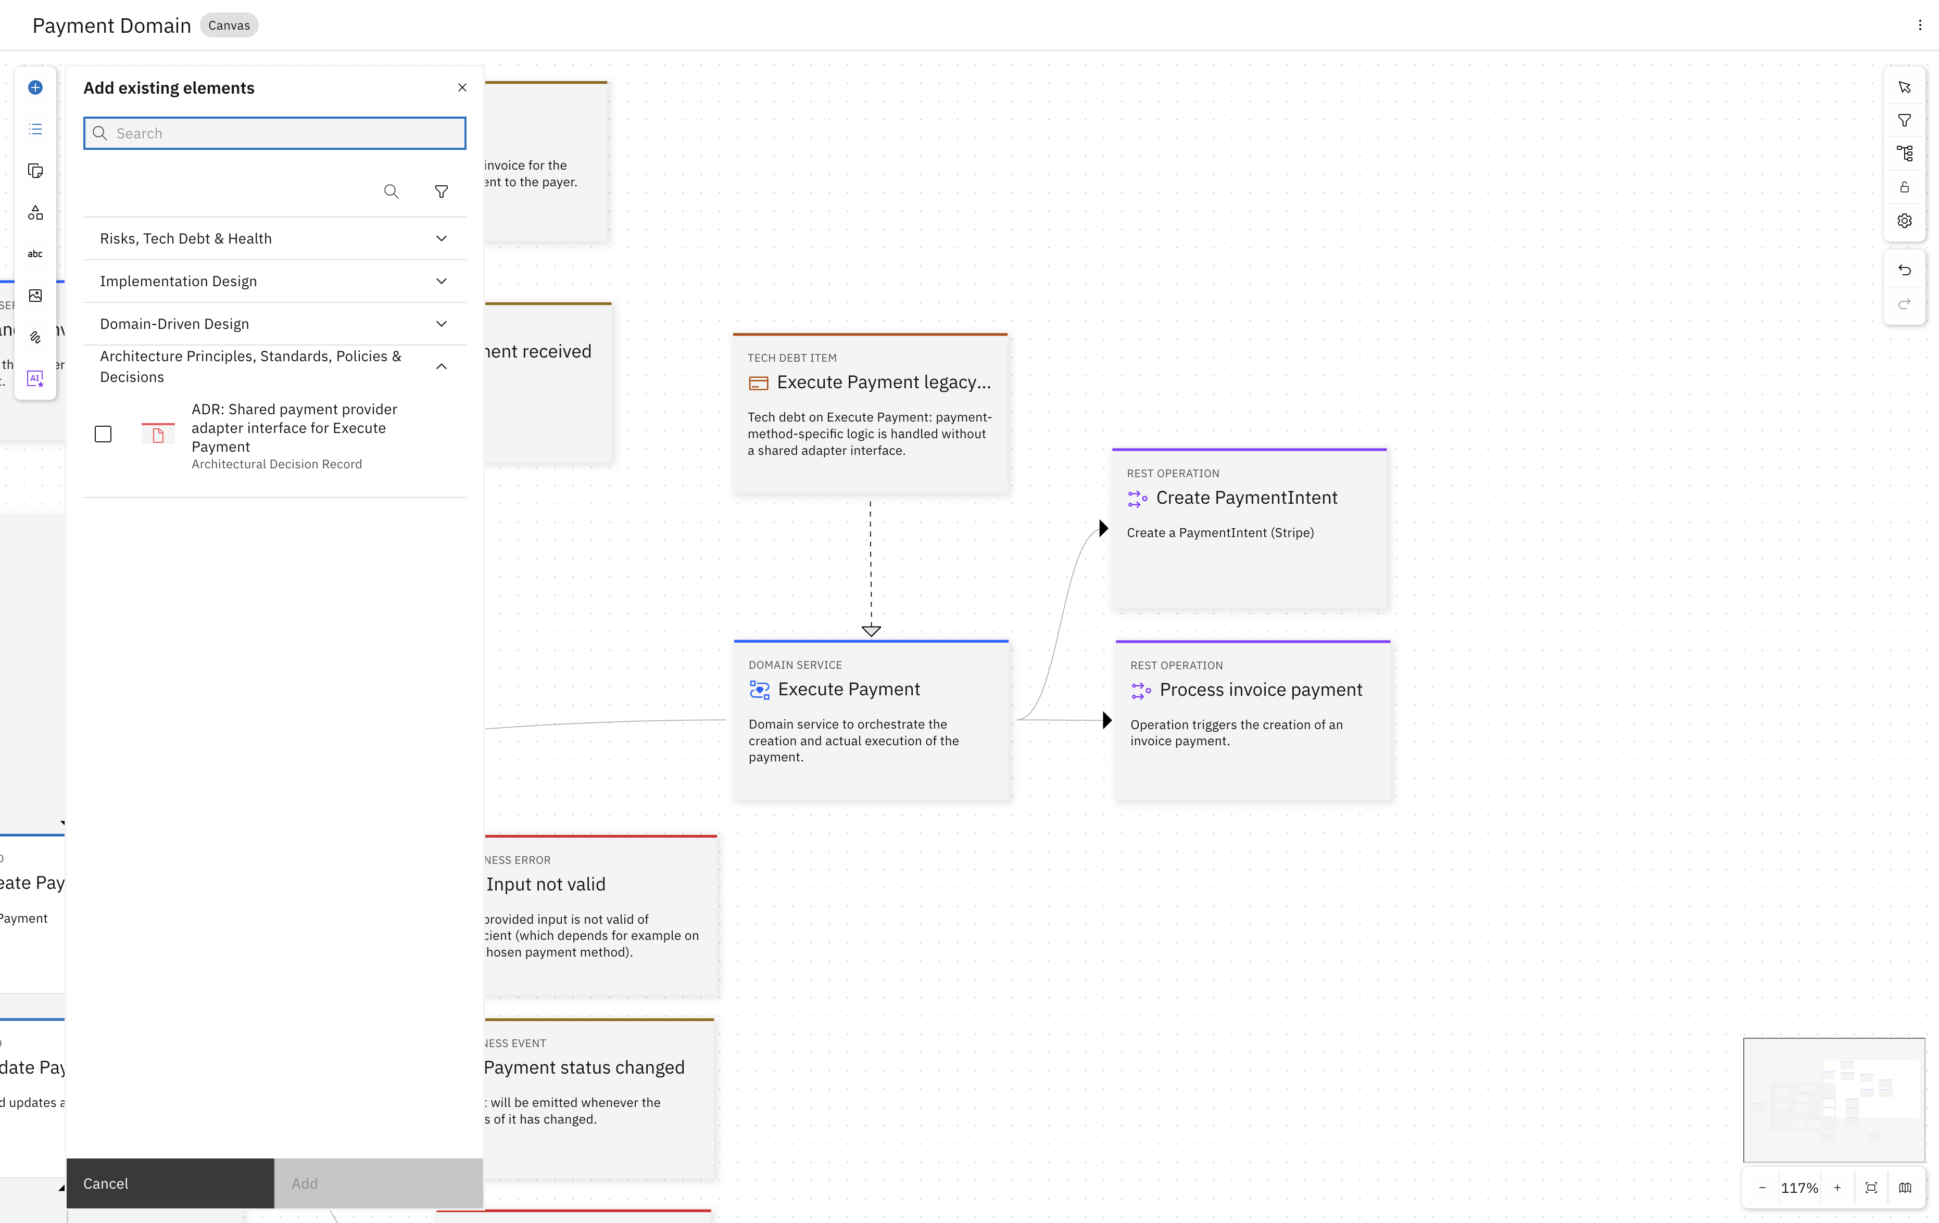Screen dimensions: 1939x1223
Task: Select the pointer selection tool at top right
Action: [x=1905, y=87]
